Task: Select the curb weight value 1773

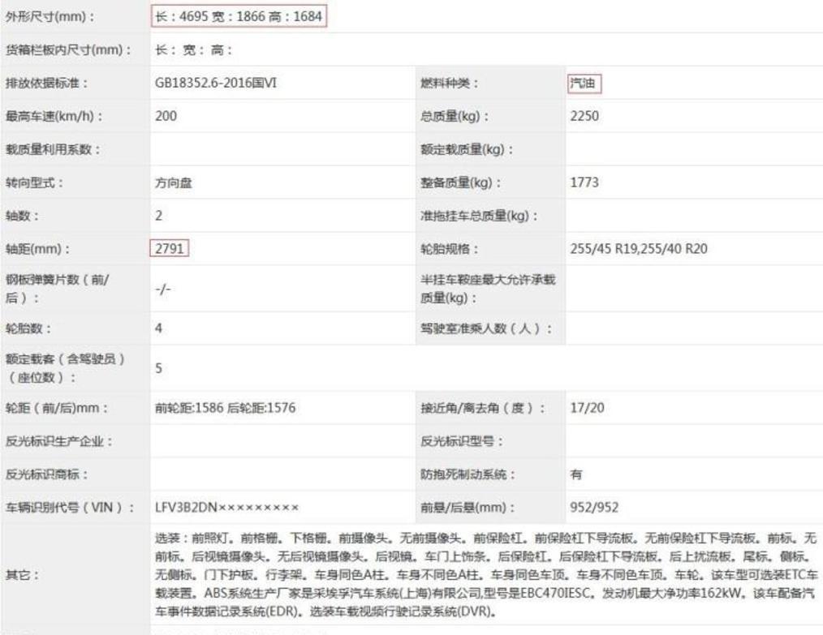Action: pos(584,182)
